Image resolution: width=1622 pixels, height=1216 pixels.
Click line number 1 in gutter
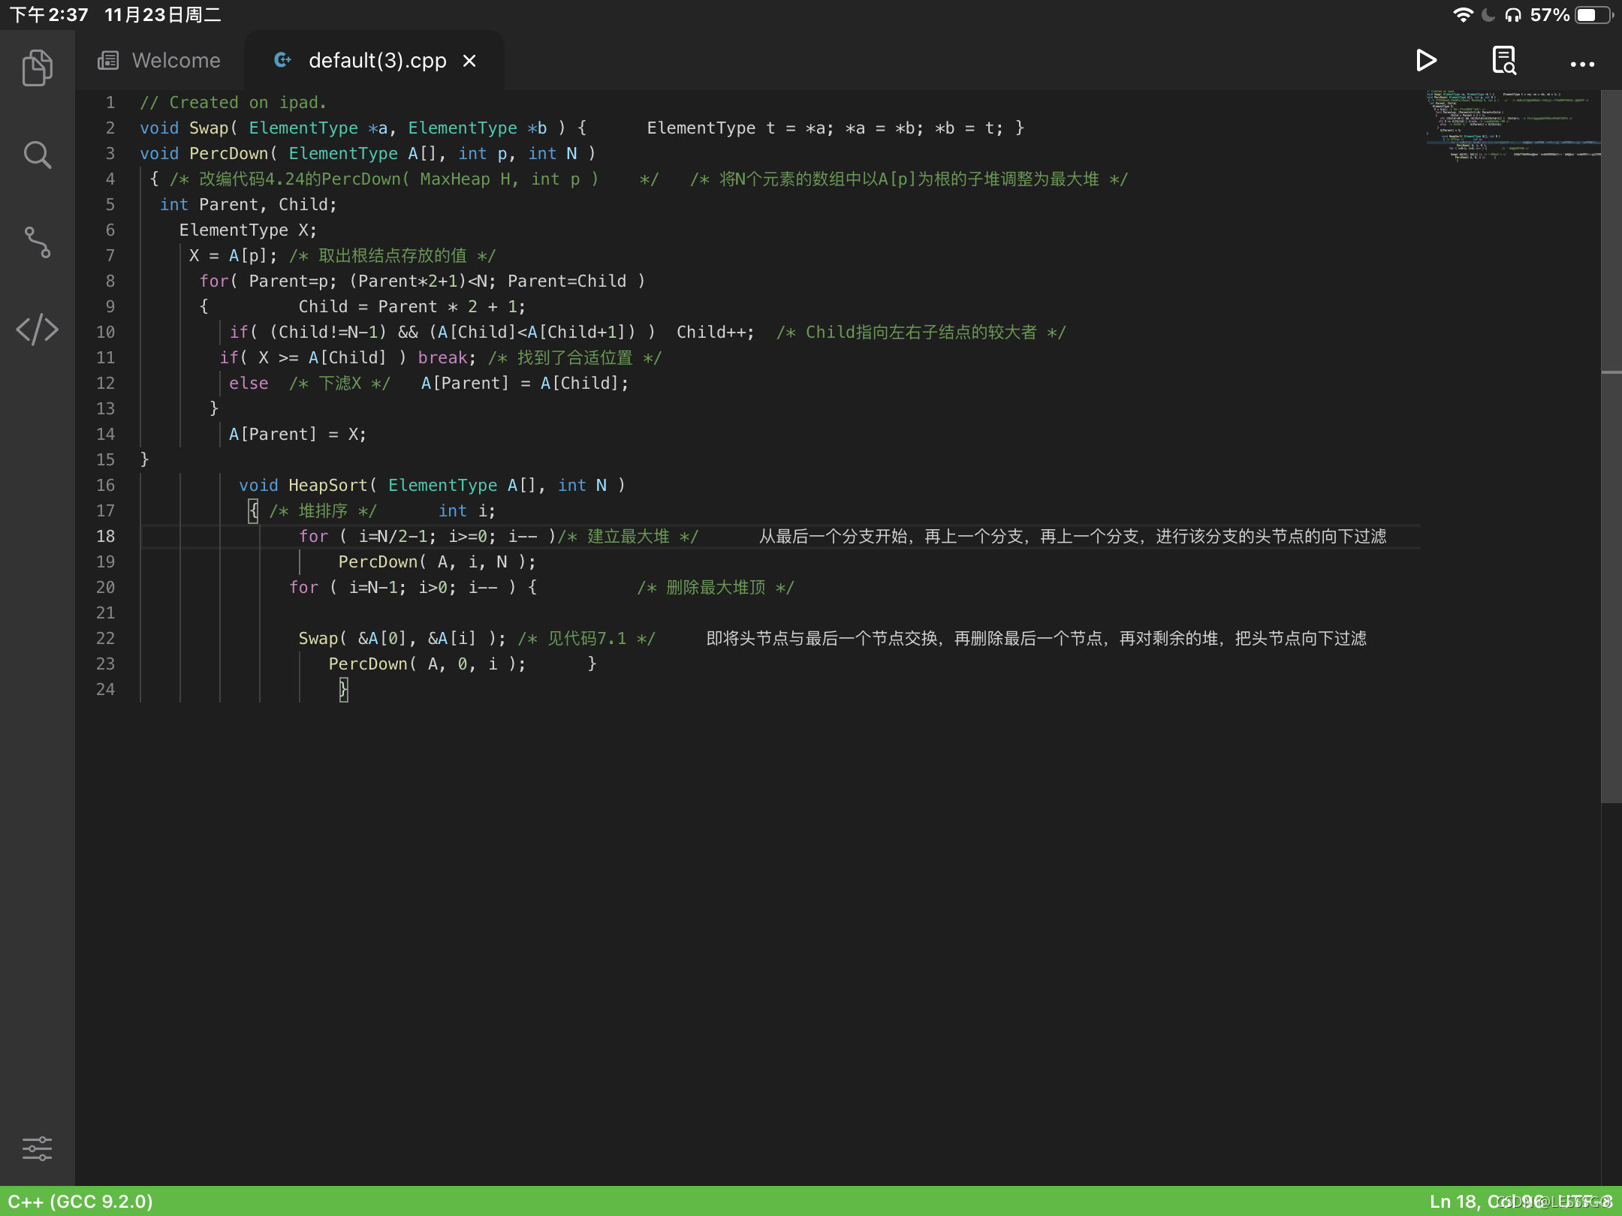[x=110, y=102]
